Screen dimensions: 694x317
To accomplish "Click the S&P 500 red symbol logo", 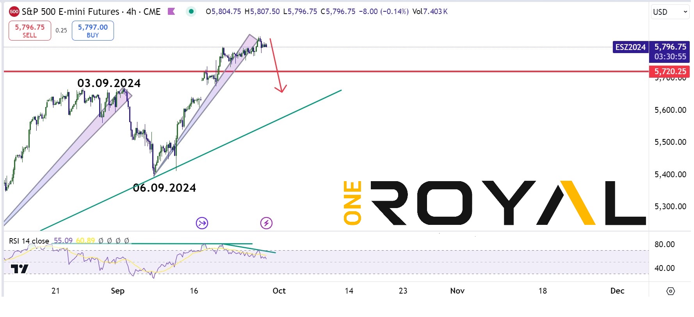I will pos(14,12).
